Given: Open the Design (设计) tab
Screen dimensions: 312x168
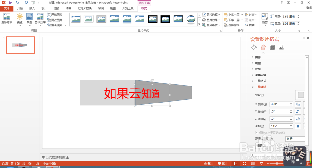Looking at the screenshot, I should click(44, 8).
